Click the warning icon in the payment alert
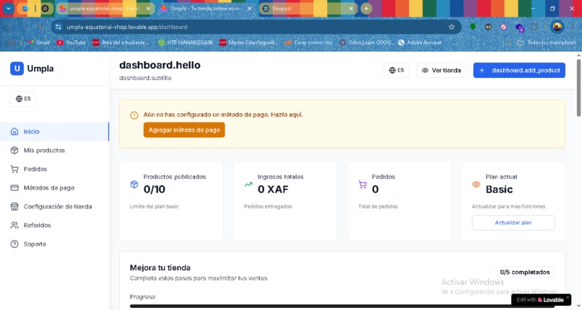This screenshot has width=582, height=310. (134, 115)
